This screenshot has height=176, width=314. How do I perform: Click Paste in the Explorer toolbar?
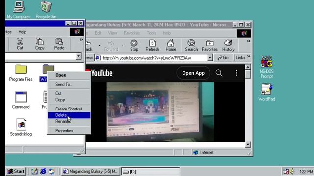click(x=59, y=44)
